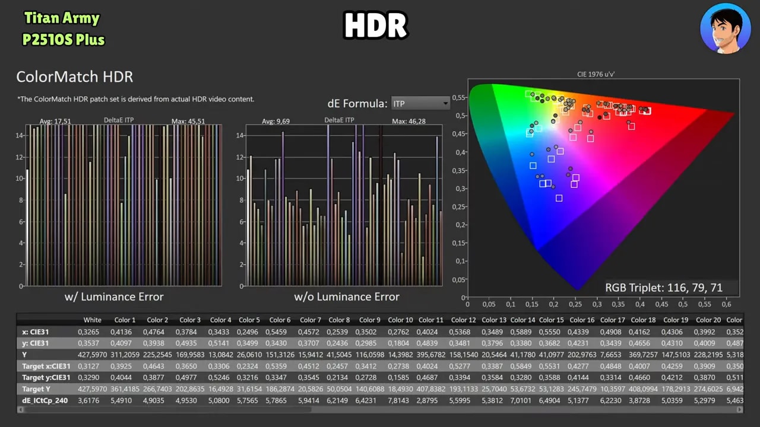Click the 'dE_ICtCp_240' row header
Viewport: 760px width, 427px height.
coord(45,400)
